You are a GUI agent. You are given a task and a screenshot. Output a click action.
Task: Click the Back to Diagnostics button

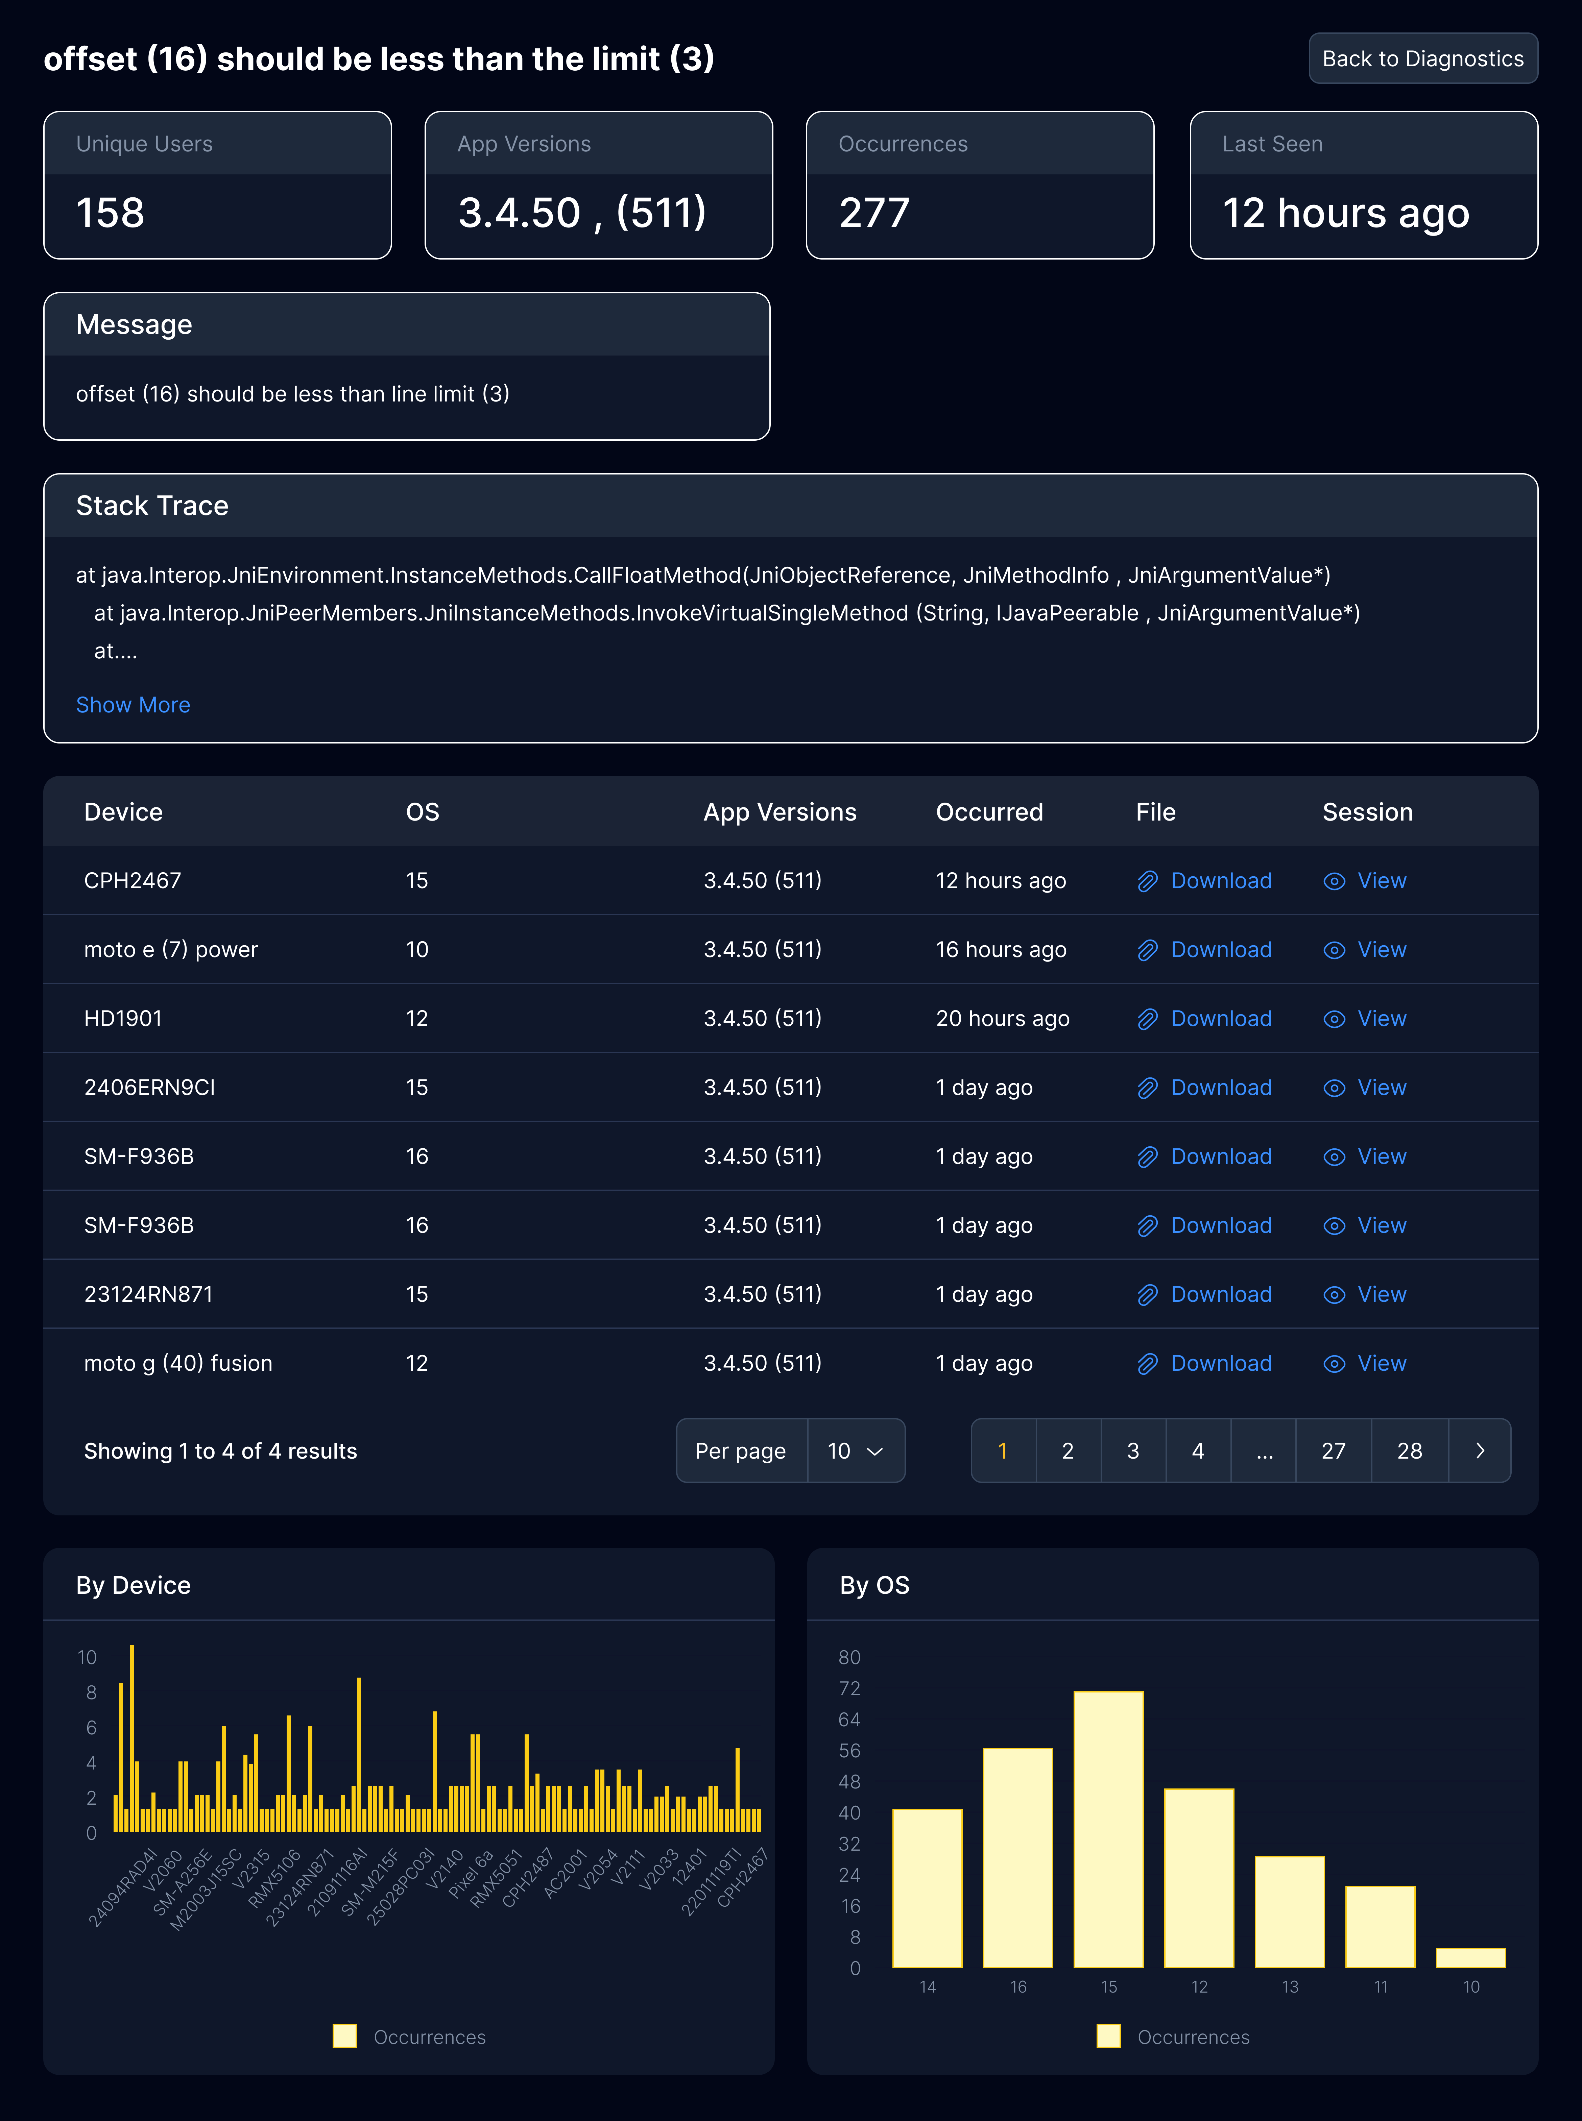1423,58
